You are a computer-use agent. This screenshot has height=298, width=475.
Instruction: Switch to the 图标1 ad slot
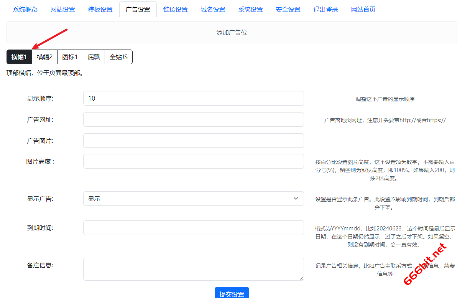(70, 56)
